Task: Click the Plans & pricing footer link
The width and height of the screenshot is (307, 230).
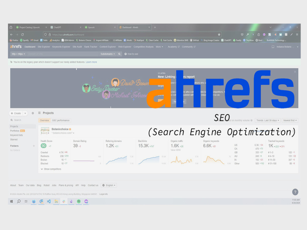Action: click(x=66, y=185)
